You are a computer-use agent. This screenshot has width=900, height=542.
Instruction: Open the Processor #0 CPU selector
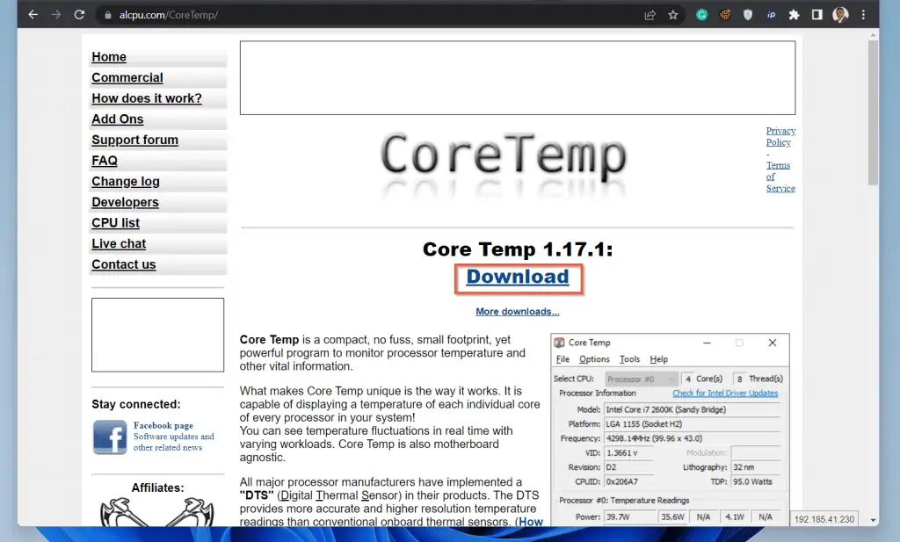(x=642, y=378)
